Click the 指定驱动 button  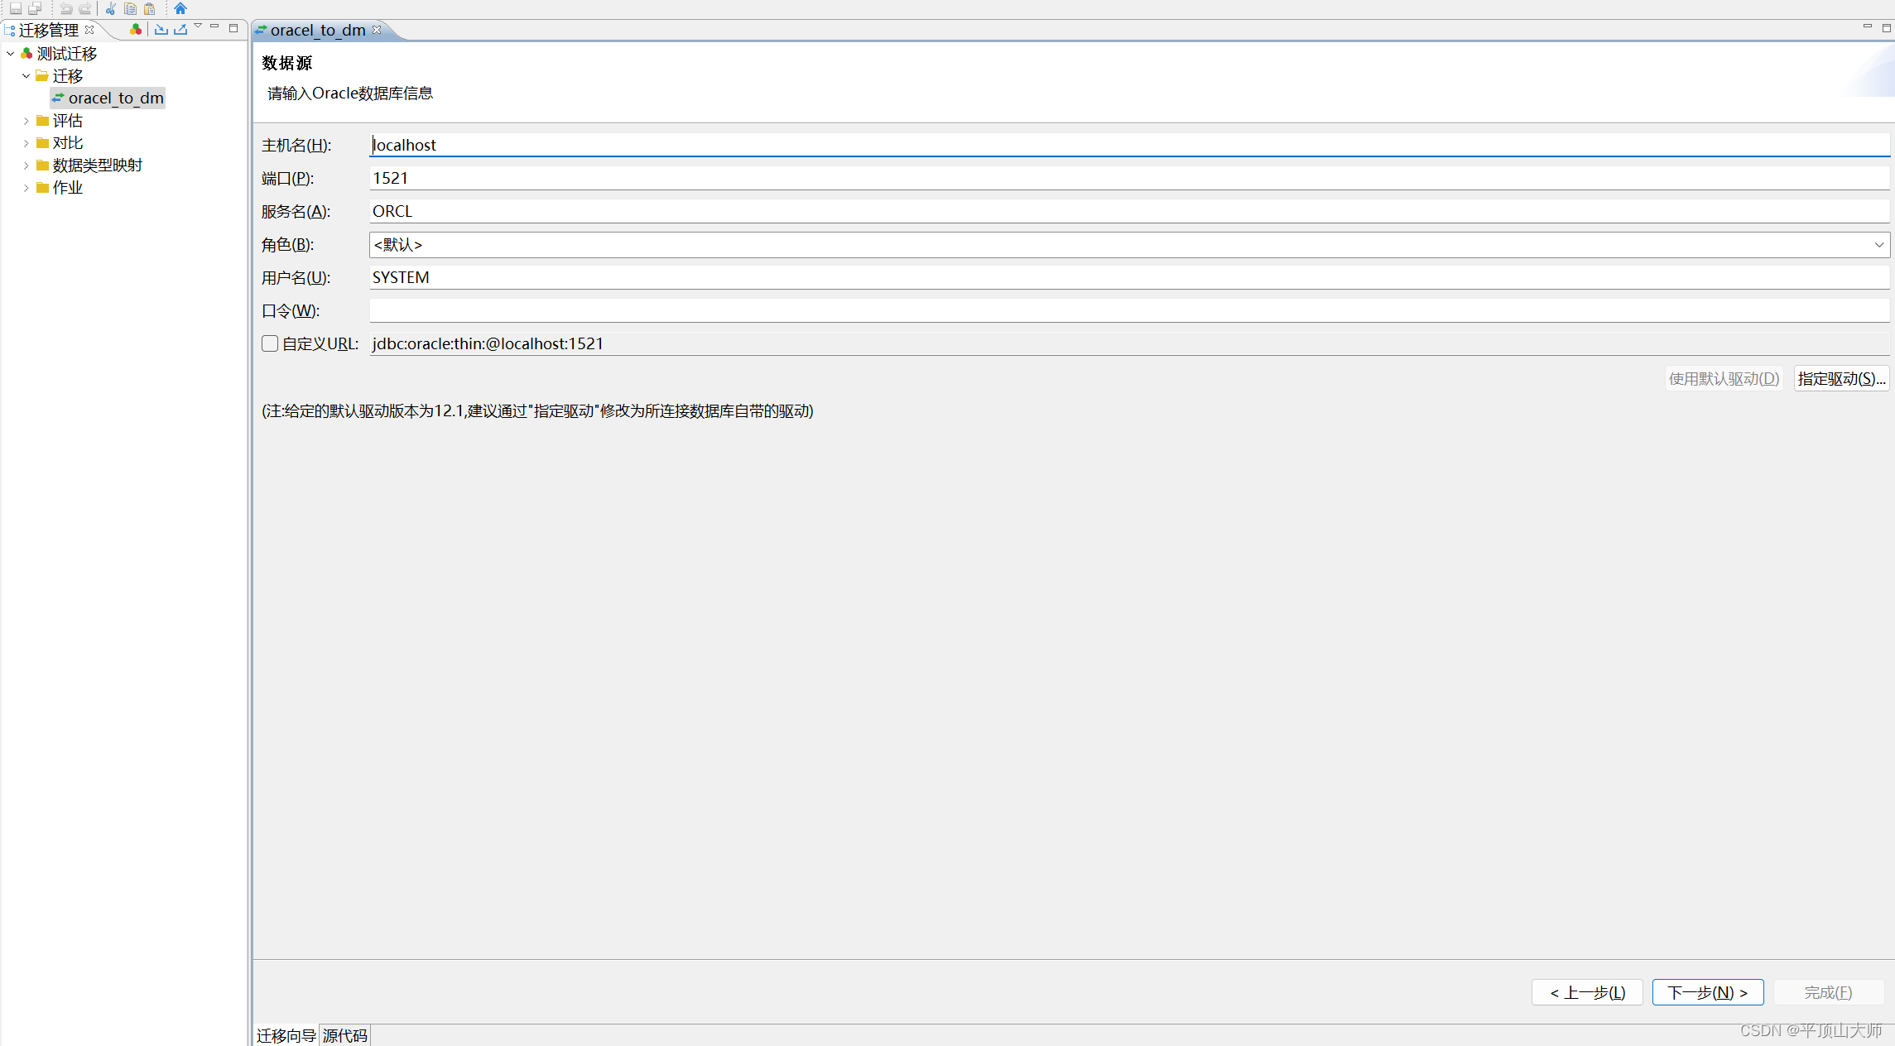tap(1840, 379)
